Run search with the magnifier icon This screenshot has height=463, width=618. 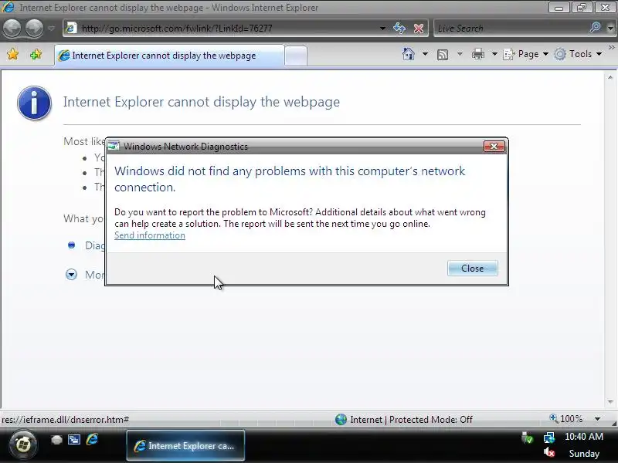[595, 28]
